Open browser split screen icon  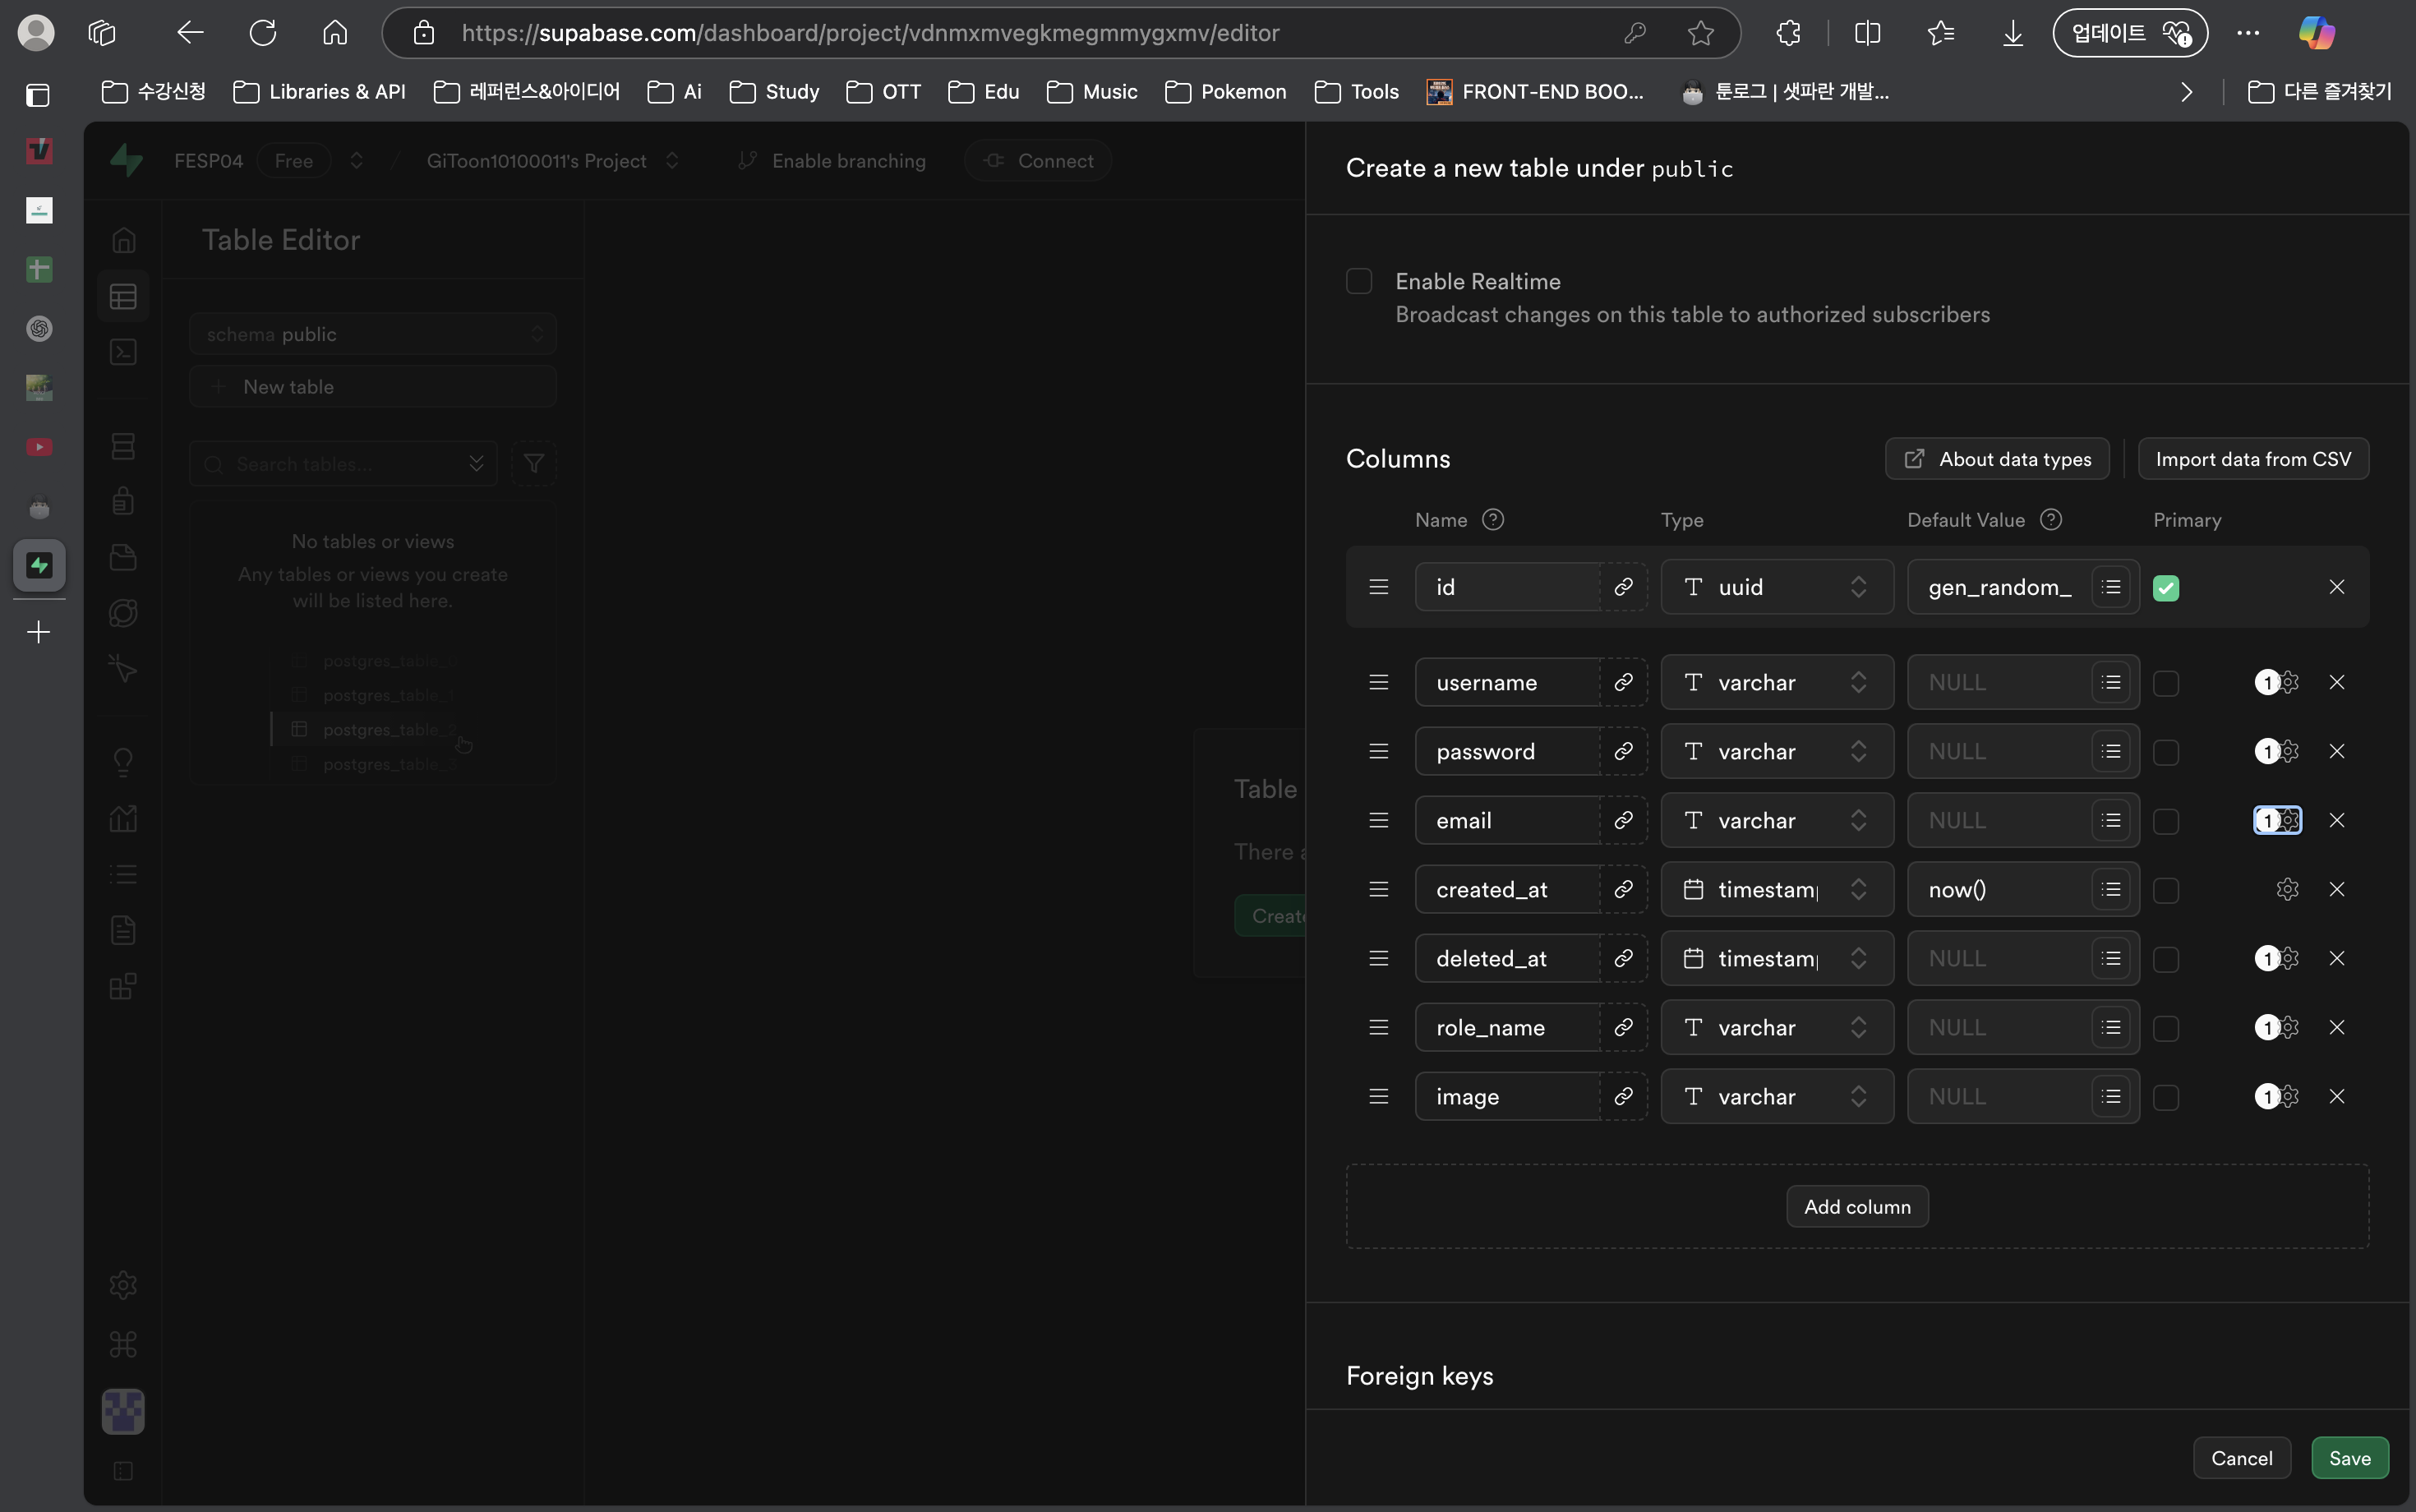[x=1867, y=33]
